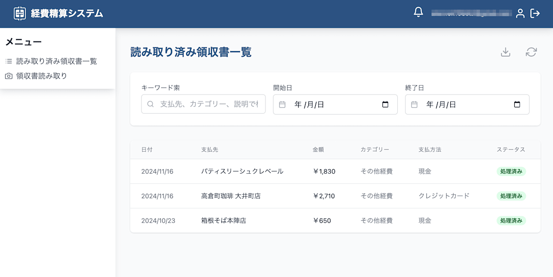
Task: Click the blurred user email in header
Action: (x=471, y=13)
